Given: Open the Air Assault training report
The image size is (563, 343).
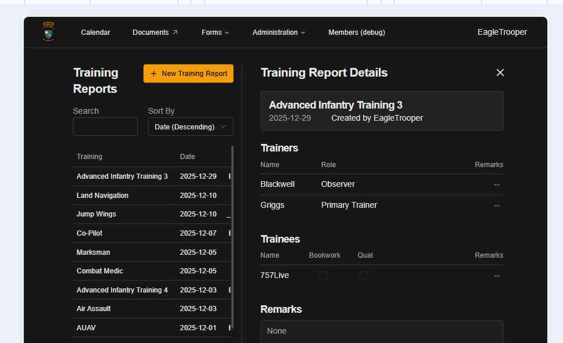Looking at the screenshot, I should coord(94,309).
